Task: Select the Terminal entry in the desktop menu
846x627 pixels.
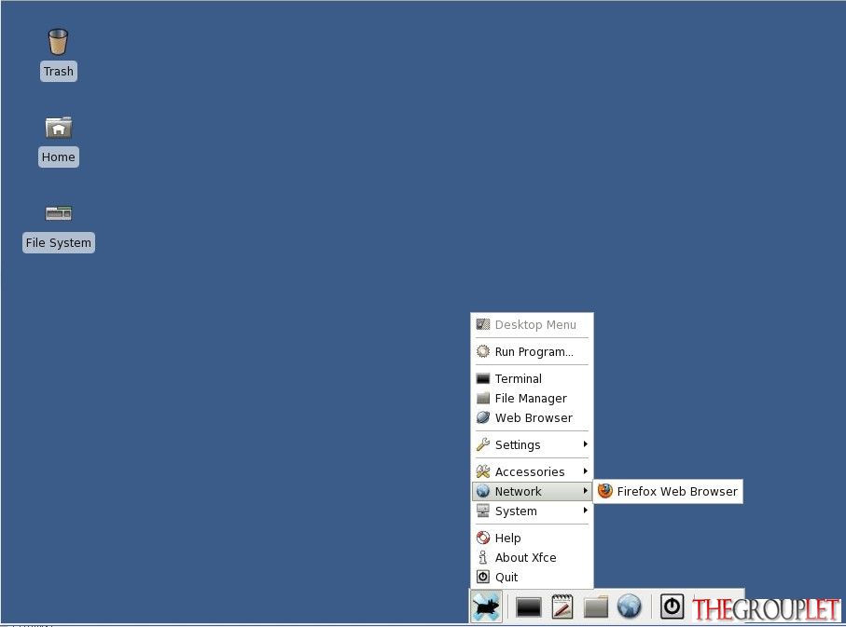Action: (532, 379)
